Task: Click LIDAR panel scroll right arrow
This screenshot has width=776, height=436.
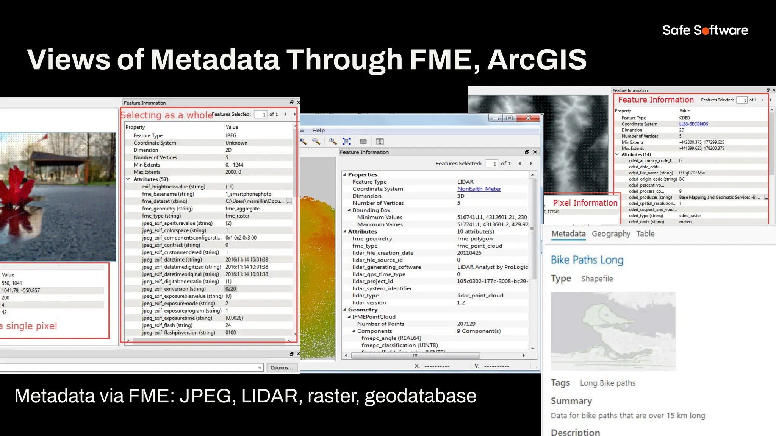Action: tap(524, 355)
